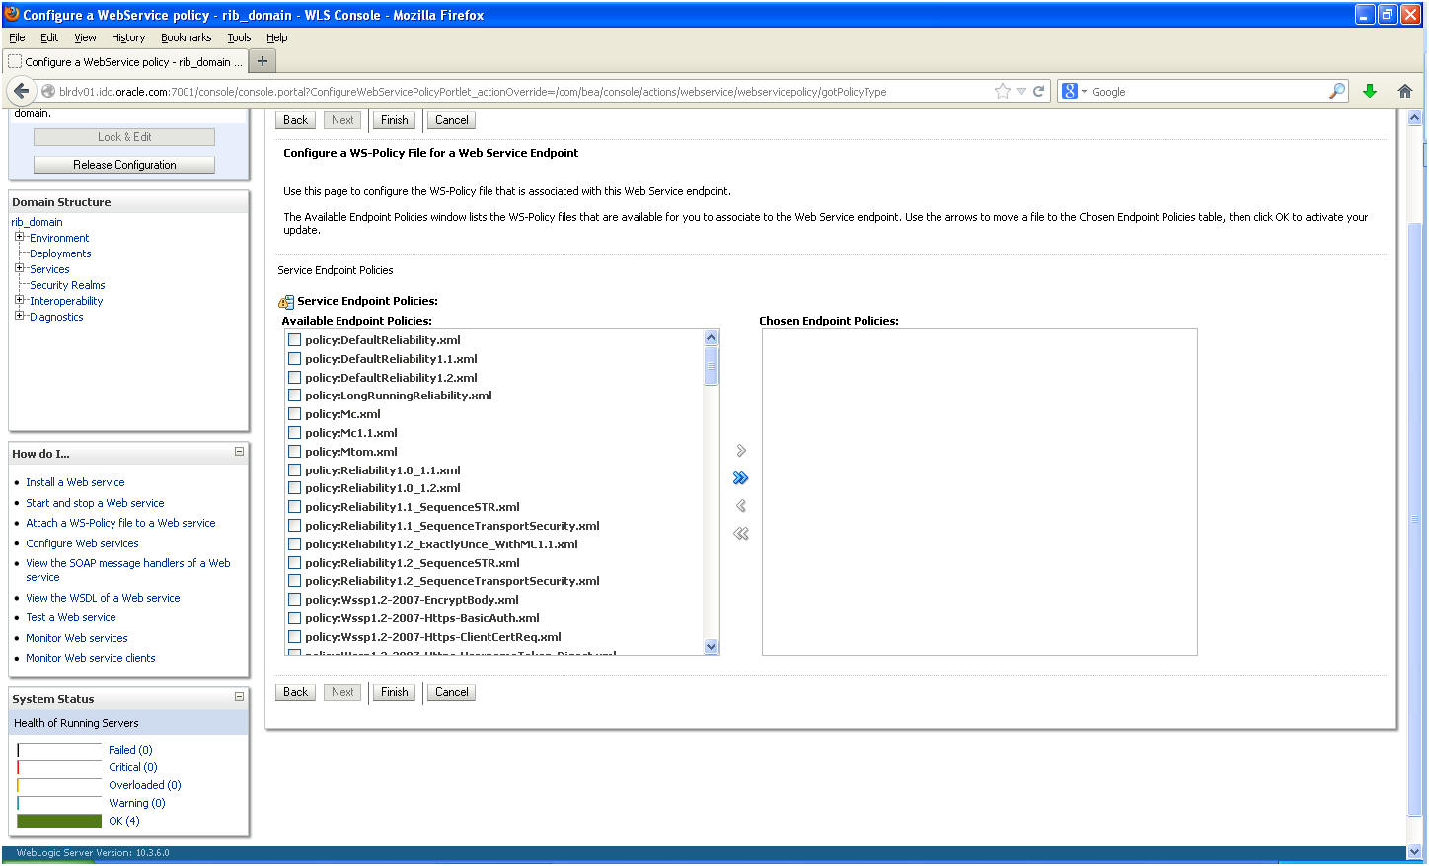The height and width of the screenshot is (866, 1429).
Task: Check policy:Mc.xml checkbox
Action: coord(294,414)
